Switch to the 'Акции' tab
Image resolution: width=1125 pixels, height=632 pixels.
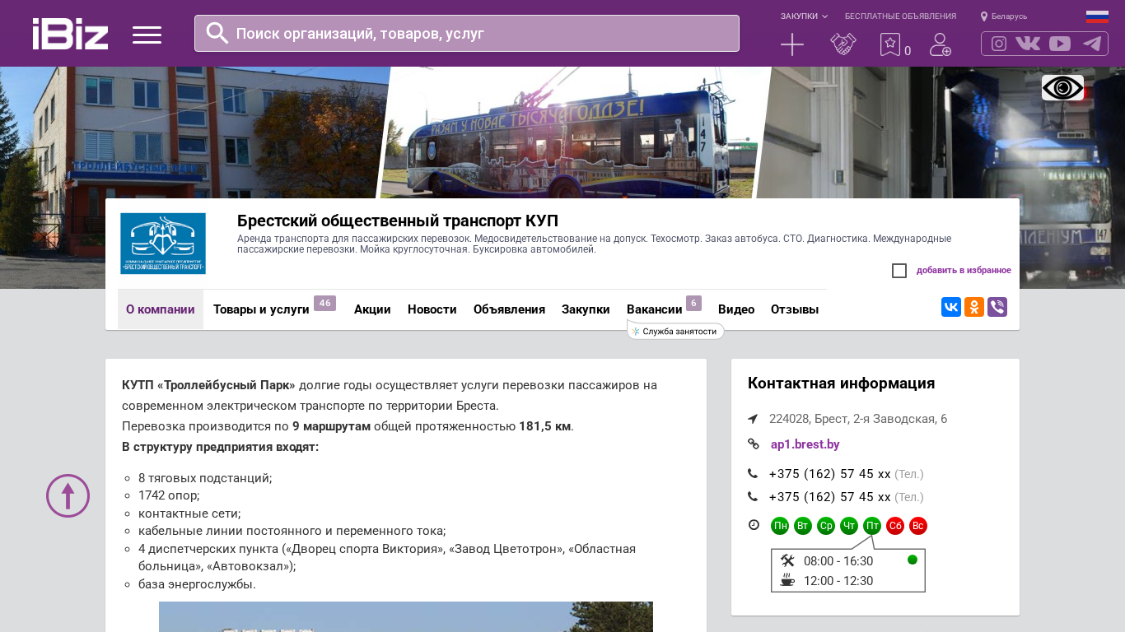click(x=372, y=309)
